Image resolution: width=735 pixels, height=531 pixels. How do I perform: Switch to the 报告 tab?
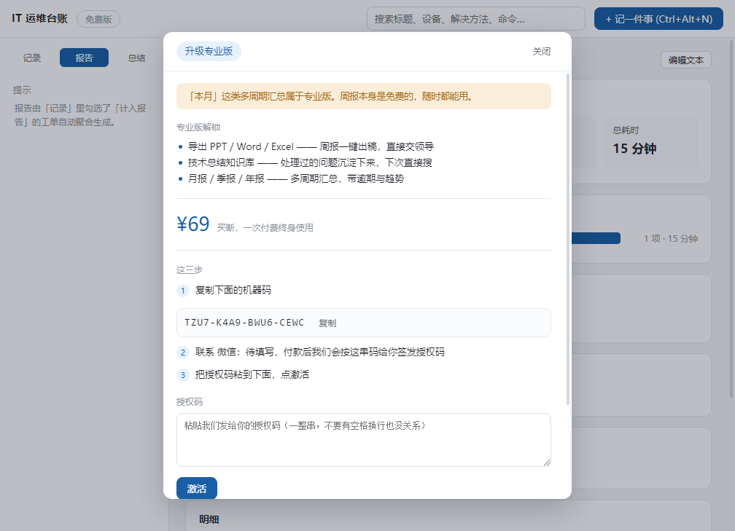click(84, 58)
